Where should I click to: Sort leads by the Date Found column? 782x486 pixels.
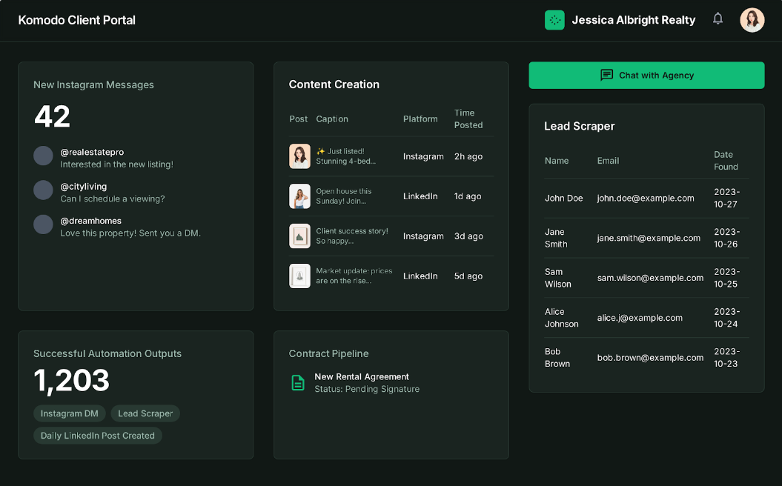[x=726, y=161]
